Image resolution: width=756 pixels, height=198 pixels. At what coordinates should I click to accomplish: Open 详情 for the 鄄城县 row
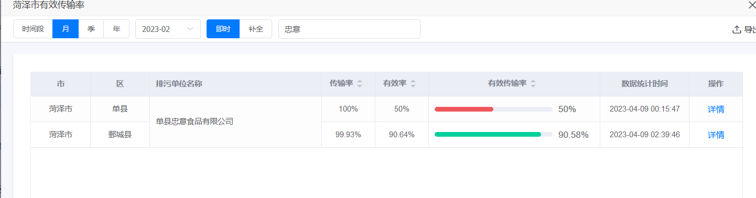click(x=716, y=135)
